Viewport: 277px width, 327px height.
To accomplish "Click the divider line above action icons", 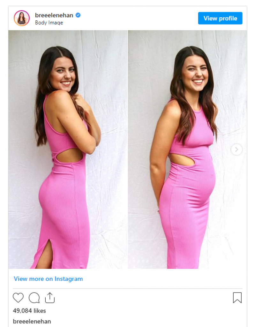I will coord(128,289).
